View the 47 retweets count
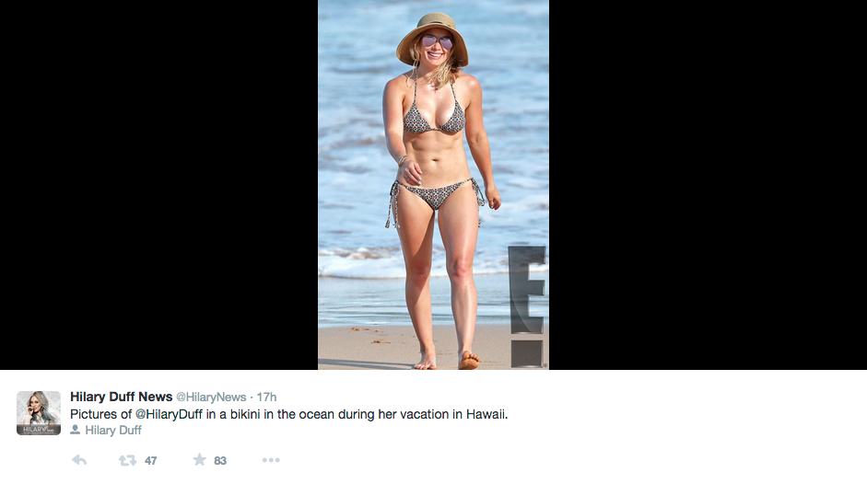The height and width of the screenshot is (484, 867). click(x=150, y=461)
